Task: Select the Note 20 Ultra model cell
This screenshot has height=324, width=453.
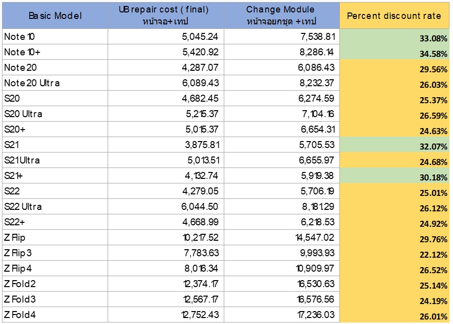Action: pos(55,83)
